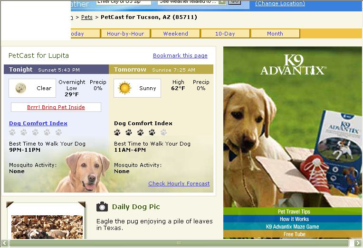Click Free Tube ad link
This screenshot has width=363, height=248.
coord(294,234)
